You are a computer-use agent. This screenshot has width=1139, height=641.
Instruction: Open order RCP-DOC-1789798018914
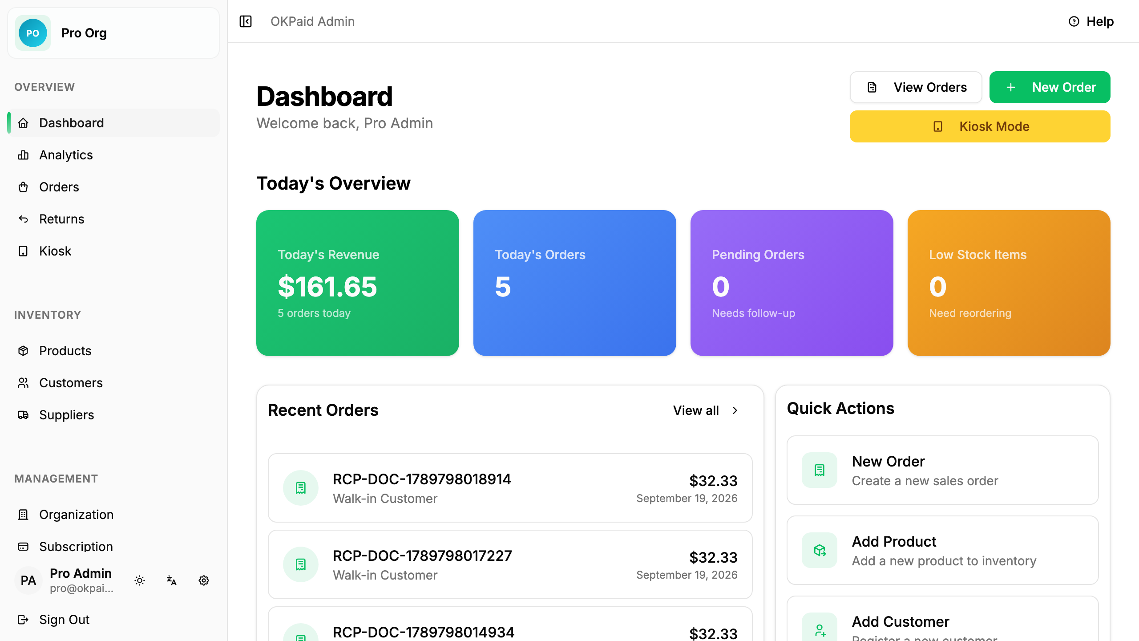pos(510,488)
